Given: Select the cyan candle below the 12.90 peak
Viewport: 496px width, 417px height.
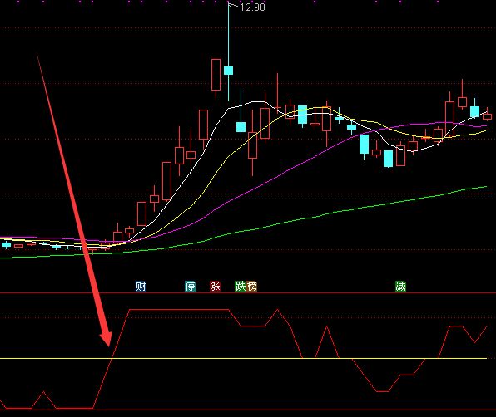Looking at the screenshot, I should coord(228,71).
